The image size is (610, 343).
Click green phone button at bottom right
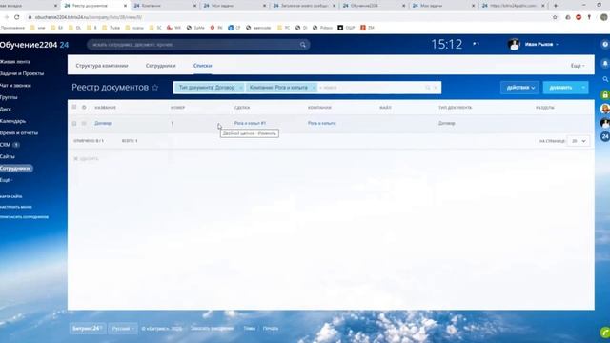point(605,333)
